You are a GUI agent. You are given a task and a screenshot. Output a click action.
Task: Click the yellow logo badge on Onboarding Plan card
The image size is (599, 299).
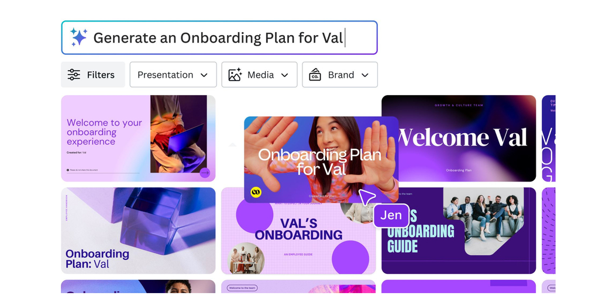(256, 192)
